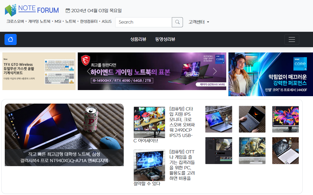Screen dimensions: 313x195
Task: Open the Intel Core i5 14400F banner
Action: pos(271,74)
